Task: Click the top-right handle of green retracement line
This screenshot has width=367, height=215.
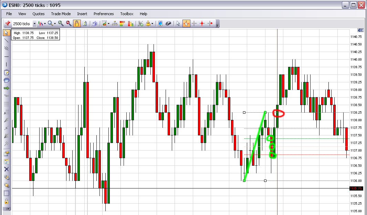Action: coord(265,112)
